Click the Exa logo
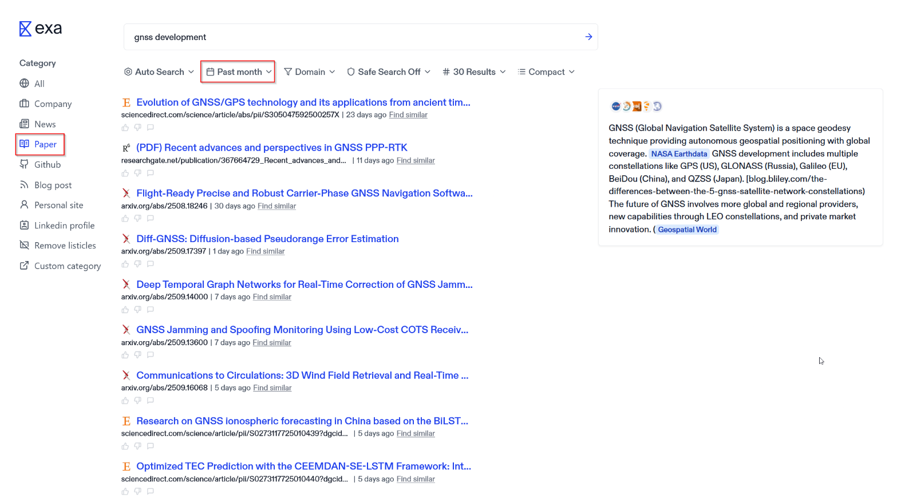897x502 pixels. tap(40, 28)
